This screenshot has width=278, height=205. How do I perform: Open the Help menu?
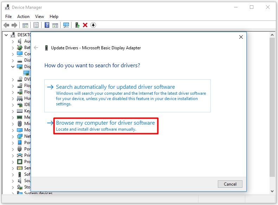tap(54, 17)
